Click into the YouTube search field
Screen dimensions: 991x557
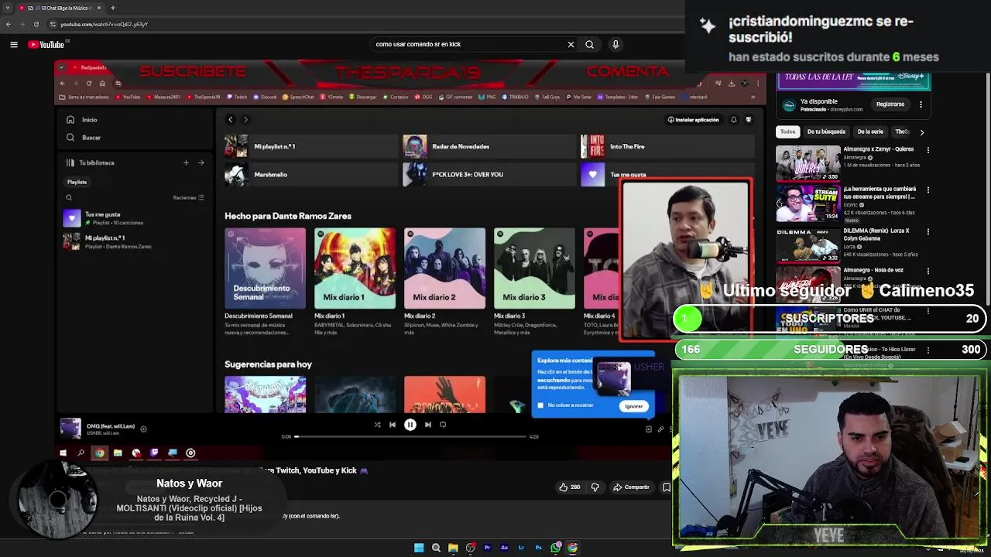click(468, 45)
